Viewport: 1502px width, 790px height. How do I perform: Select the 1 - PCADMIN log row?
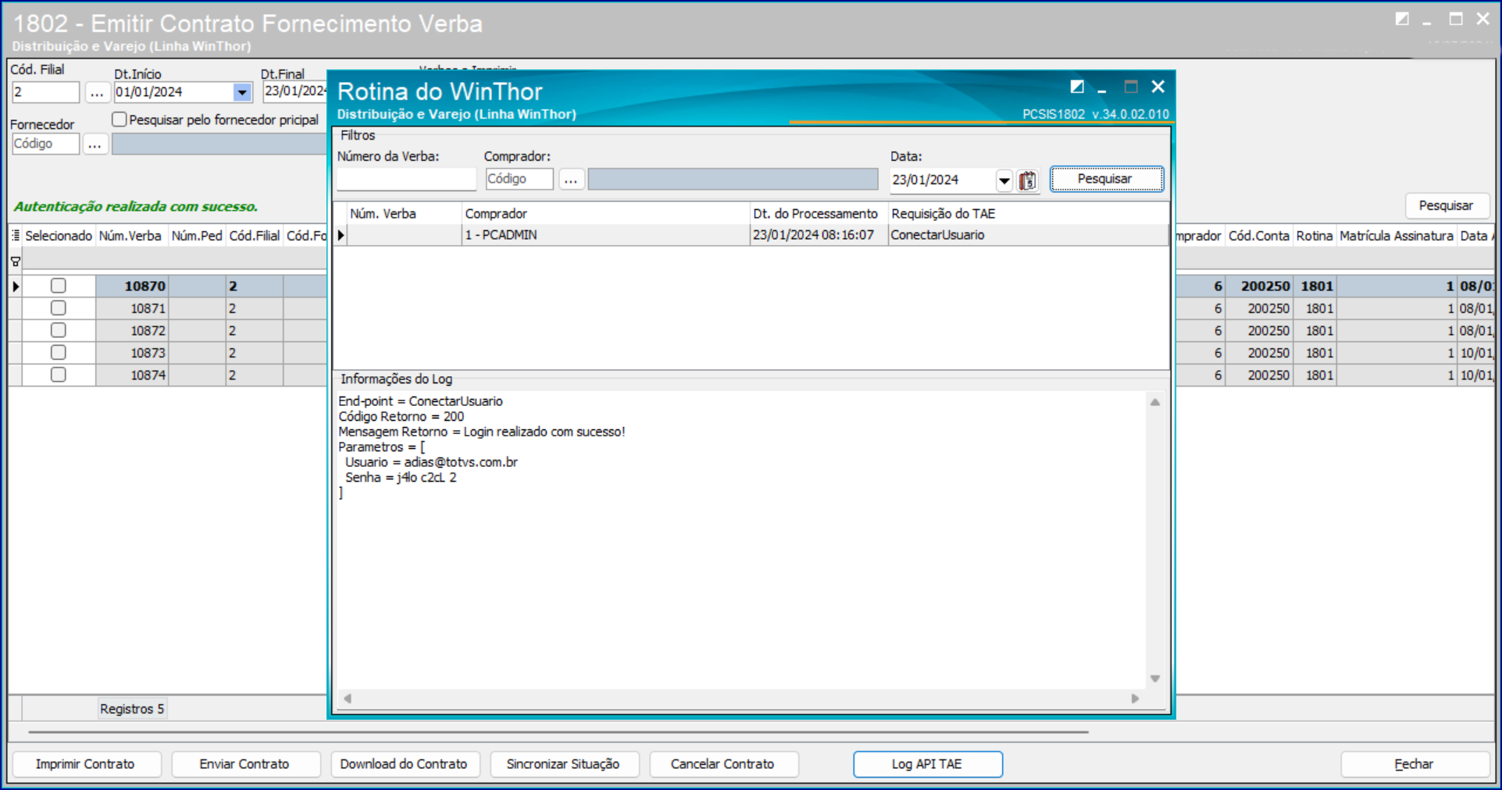(750, 235)
